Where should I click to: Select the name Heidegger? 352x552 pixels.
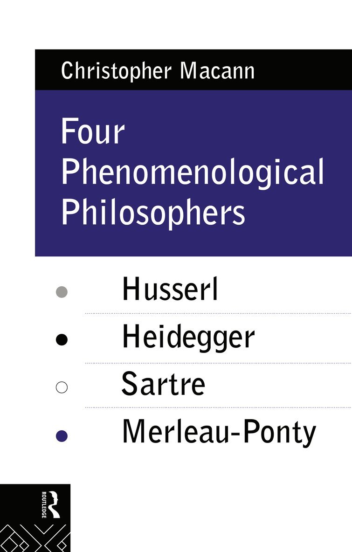[188, 337]
